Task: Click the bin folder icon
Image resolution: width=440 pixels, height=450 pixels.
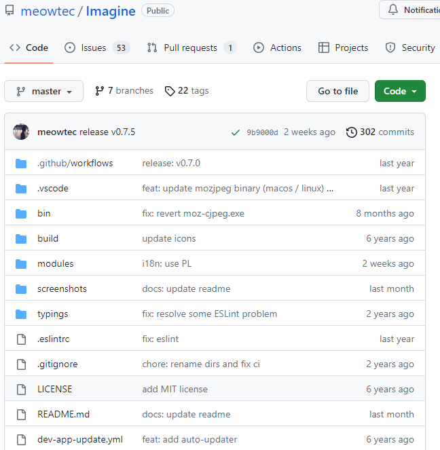Action: 21,214
